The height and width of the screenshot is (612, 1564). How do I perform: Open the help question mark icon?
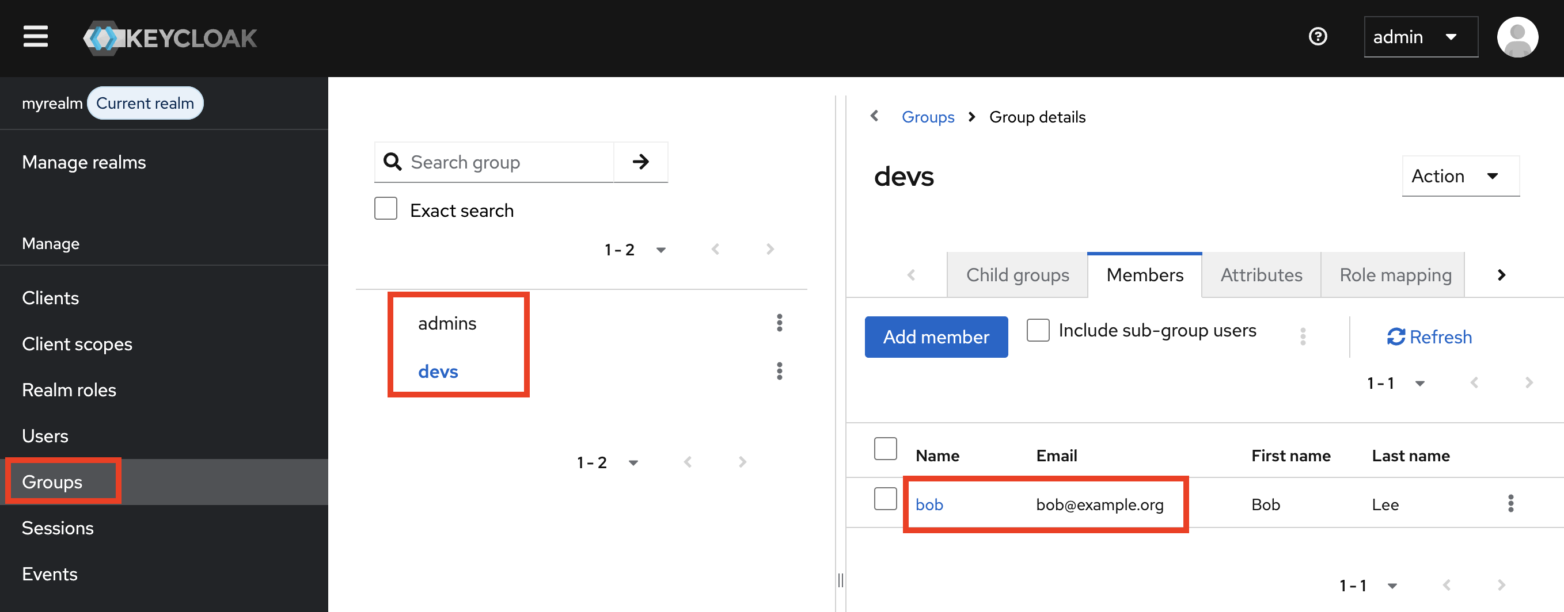pyautogui.click(x=1318, y=37)
